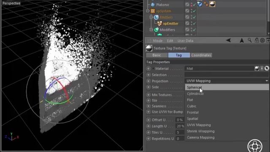Collapse the xpSystem tree node
This screenshot has width=270, height=152.
tap(148, 11)
